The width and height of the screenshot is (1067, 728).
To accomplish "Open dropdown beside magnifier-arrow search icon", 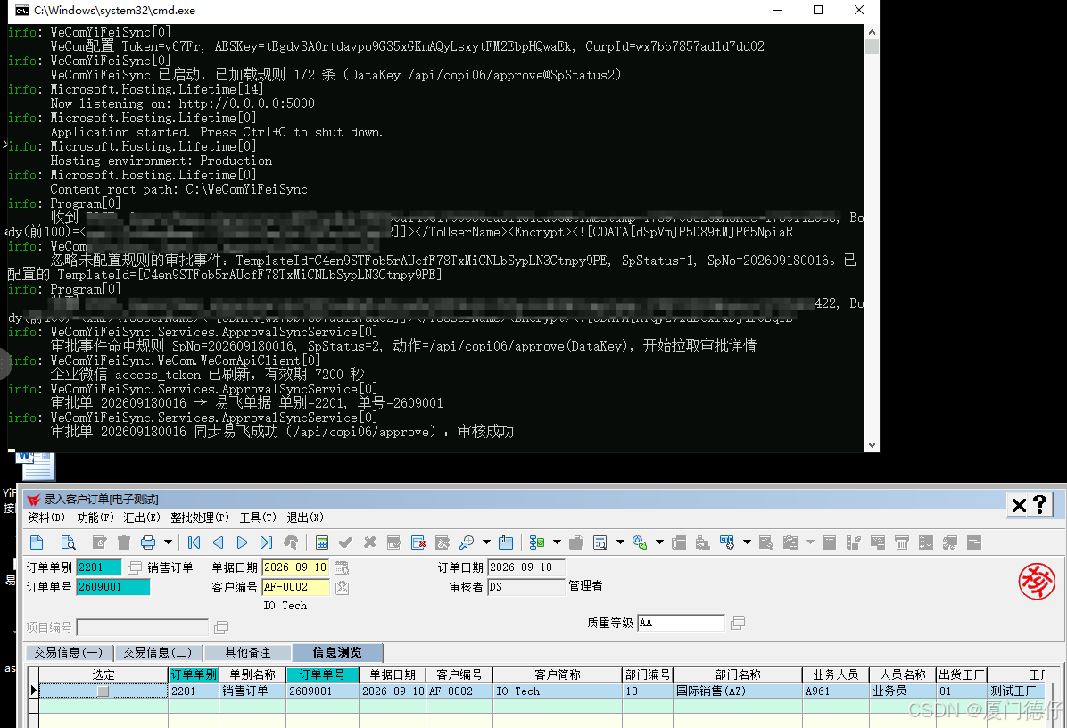I will (x=486, y=542).
